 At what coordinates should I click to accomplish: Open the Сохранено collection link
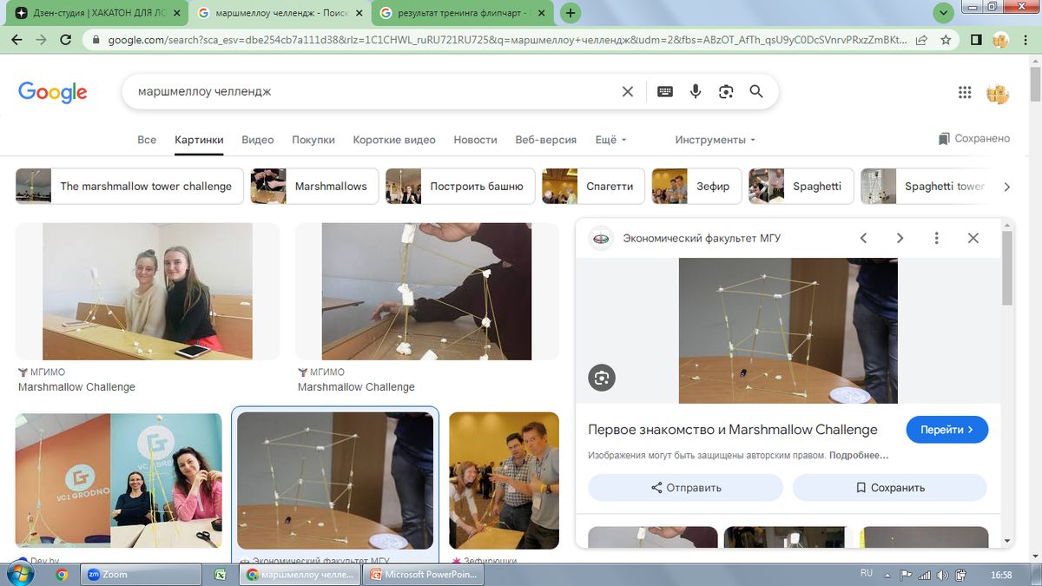tap(974, 139)
